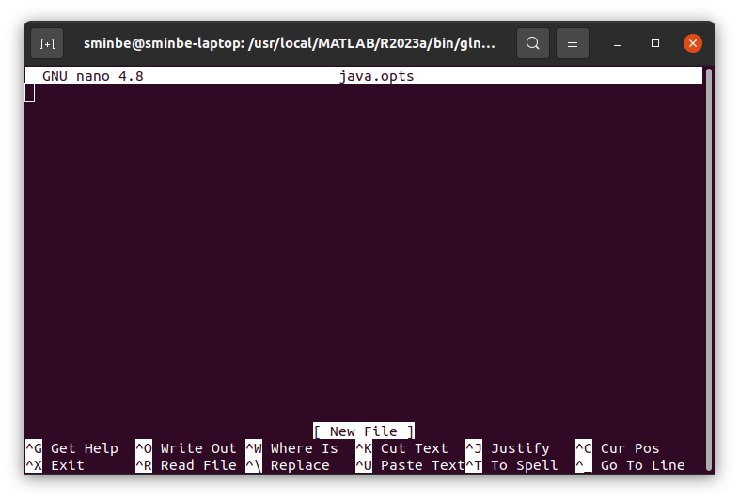
Task: Click the terminal vertical scrollbar
Action: [708, 270]
